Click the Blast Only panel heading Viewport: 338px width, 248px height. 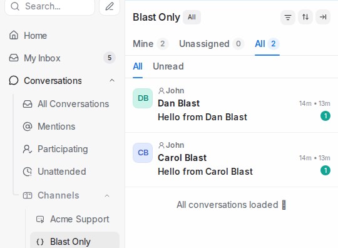click(x=156, y=17)
